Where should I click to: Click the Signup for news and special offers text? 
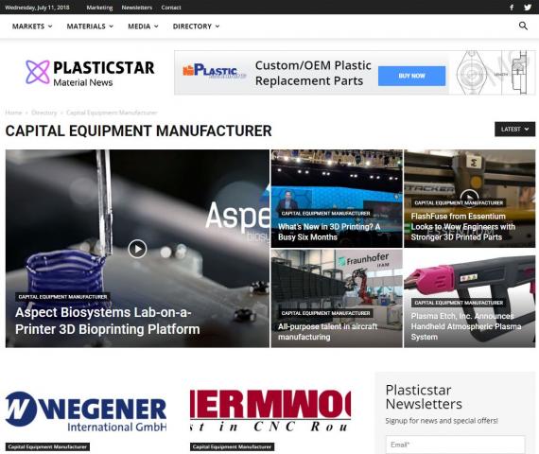pyautogui.click(x=442, y=421)
